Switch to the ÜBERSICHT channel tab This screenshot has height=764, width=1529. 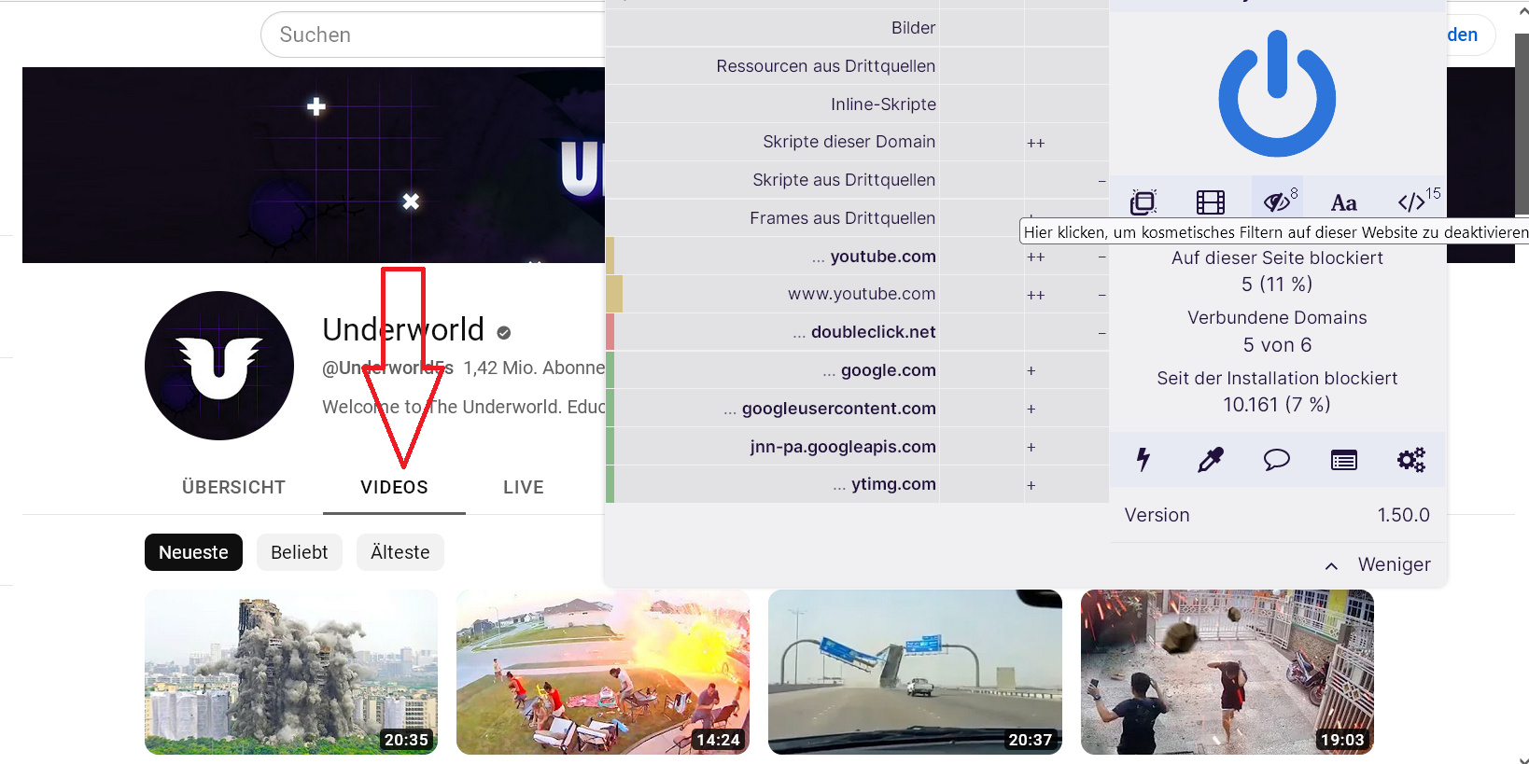233,487
